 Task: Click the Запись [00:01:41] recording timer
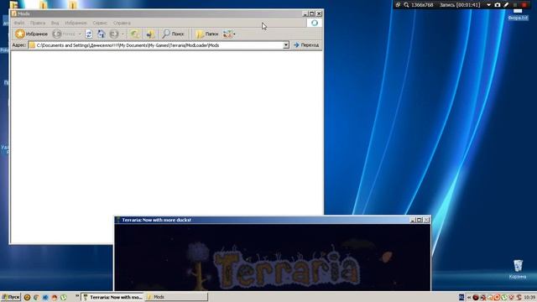pyautogui.click(x=460, y=5)
